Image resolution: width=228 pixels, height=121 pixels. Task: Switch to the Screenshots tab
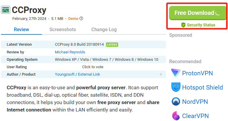pos(63,29)
